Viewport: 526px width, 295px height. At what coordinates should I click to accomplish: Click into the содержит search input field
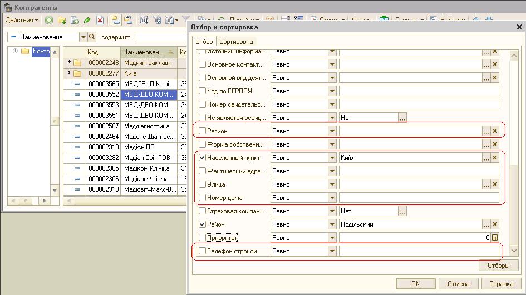161,37
